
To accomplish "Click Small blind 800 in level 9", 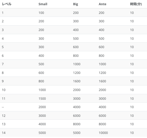I will [41, 81].
